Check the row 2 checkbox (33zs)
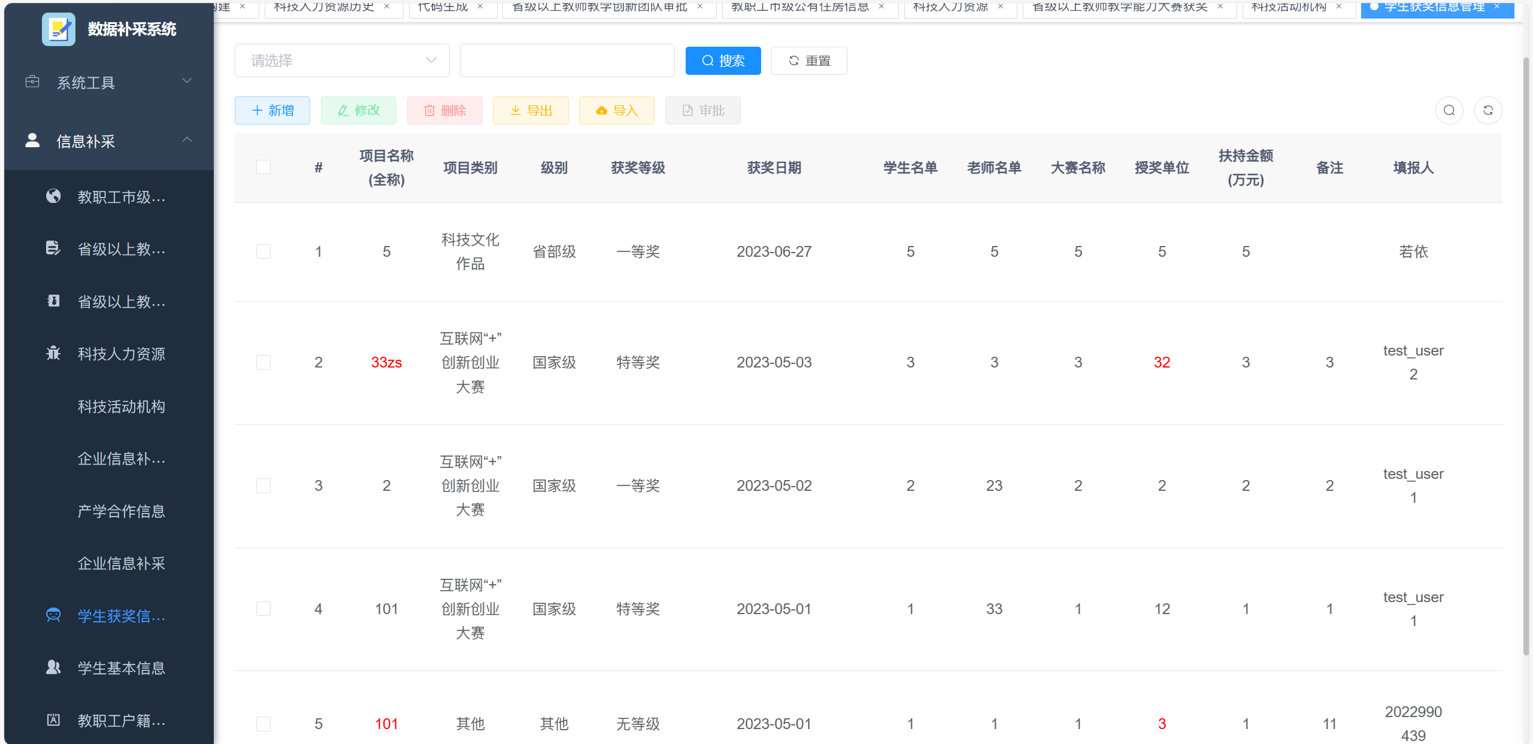The image size is (1533, 744). [x=263, y=362]
